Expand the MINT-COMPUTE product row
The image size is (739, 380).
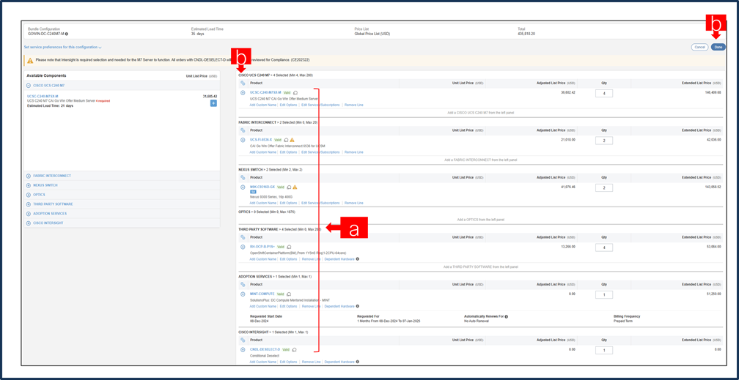(243, 294)
